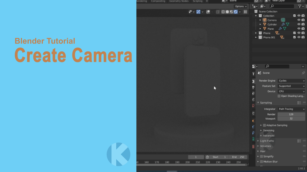Expand the Denoising subpanel
Screen dimensions: 307x172
pos(261,130)
